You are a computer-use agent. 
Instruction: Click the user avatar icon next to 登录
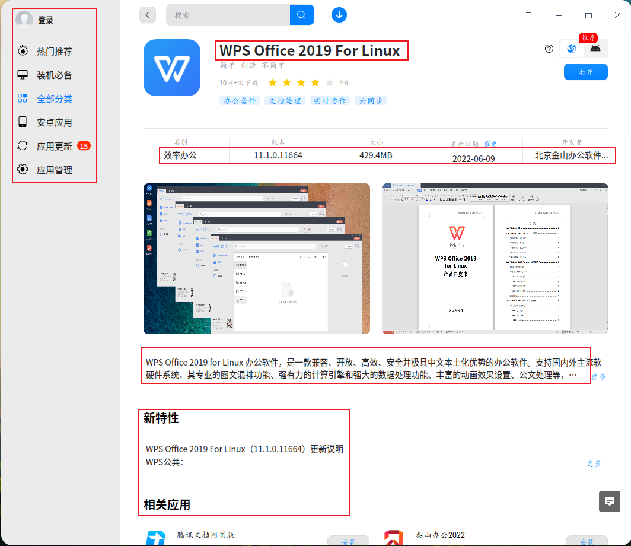(24, 20)
